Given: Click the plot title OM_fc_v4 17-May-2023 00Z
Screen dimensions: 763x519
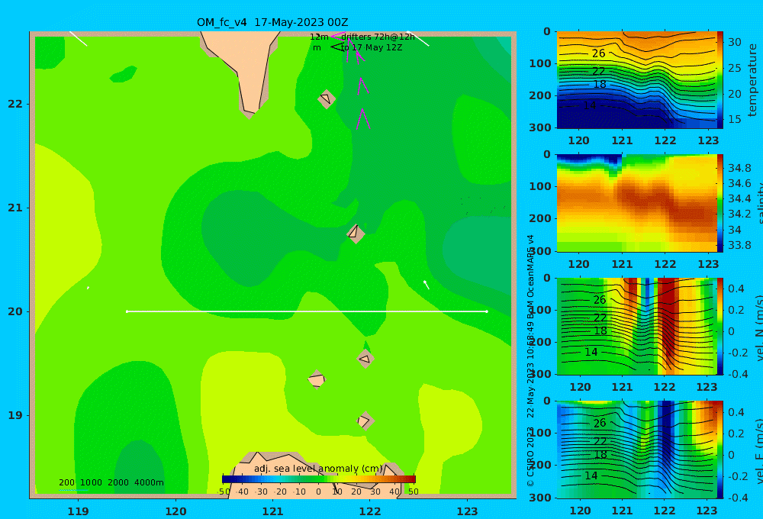Looking at the screenshot, I should (x=272, y=22).
